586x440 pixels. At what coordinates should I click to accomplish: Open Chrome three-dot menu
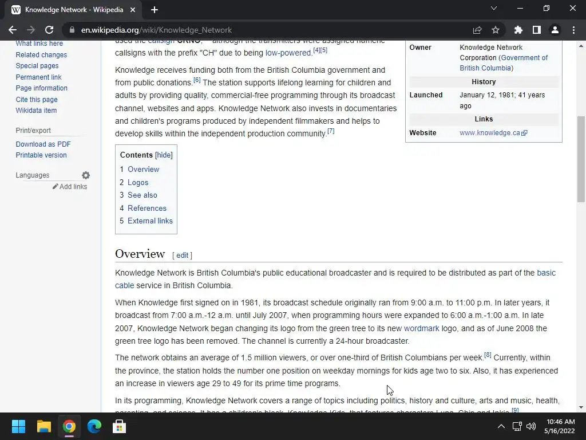pos(573,30)
